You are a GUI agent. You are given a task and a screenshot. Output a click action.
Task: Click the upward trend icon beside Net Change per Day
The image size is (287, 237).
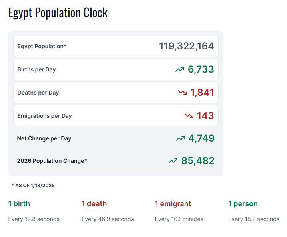click(x=180, y=139)
